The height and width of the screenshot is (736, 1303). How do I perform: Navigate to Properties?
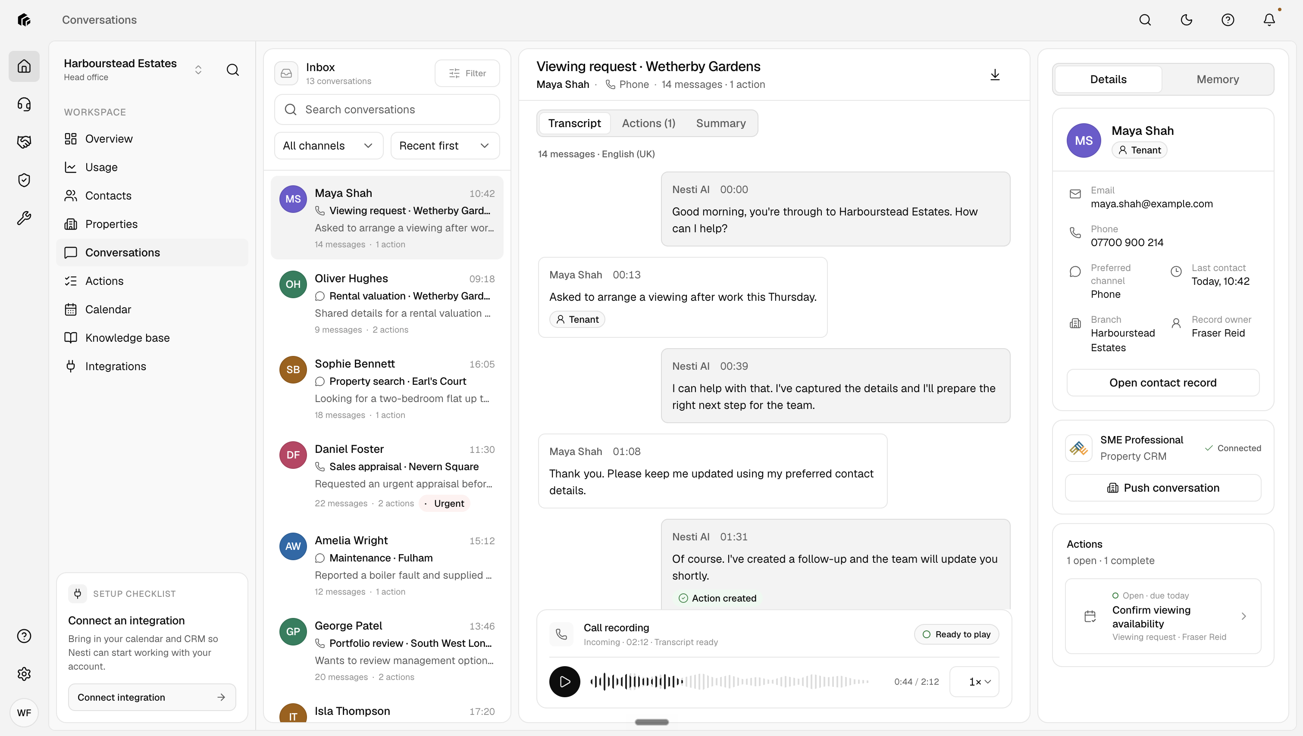point(152,224)
